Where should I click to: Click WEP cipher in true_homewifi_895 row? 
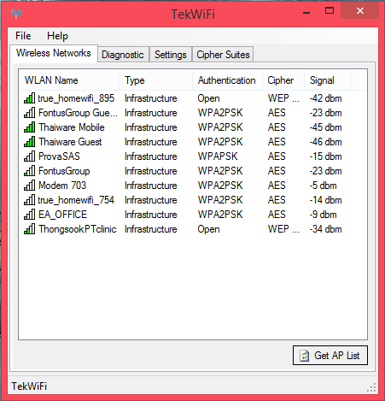(283, 98)
